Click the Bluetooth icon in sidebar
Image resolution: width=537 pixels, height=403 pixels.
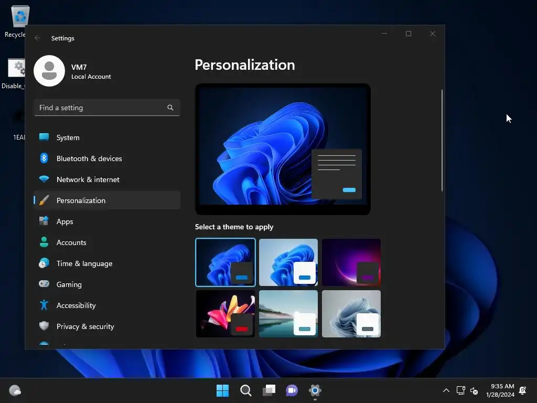pyautogui.click(x=44, y=158)
